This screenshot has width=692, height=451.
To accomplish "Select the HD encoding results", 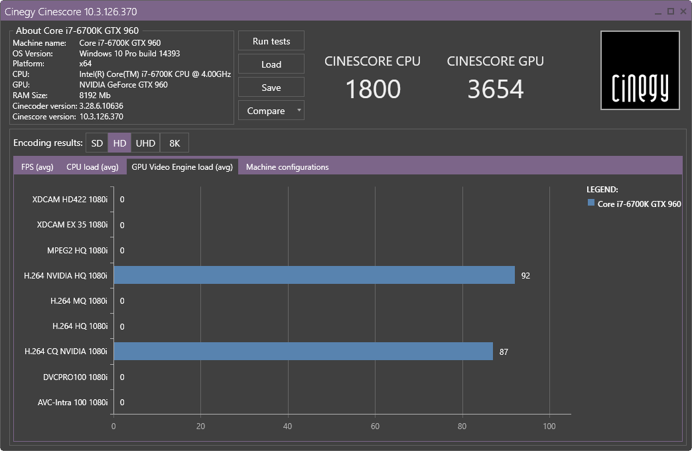I will click(119, 143).
